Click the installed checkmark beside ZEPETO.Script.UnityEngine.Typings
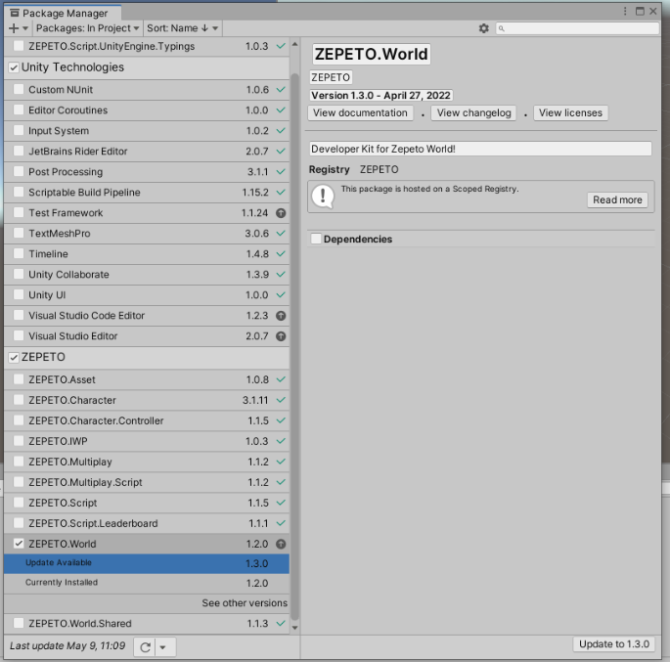 click(281, 46)
